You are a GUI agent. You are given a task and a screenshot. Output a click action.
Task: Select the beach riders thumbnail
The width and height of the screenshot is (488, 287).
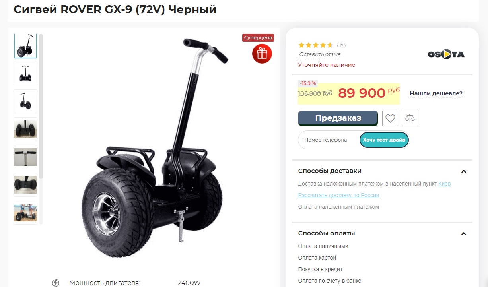tap(25, 213)
